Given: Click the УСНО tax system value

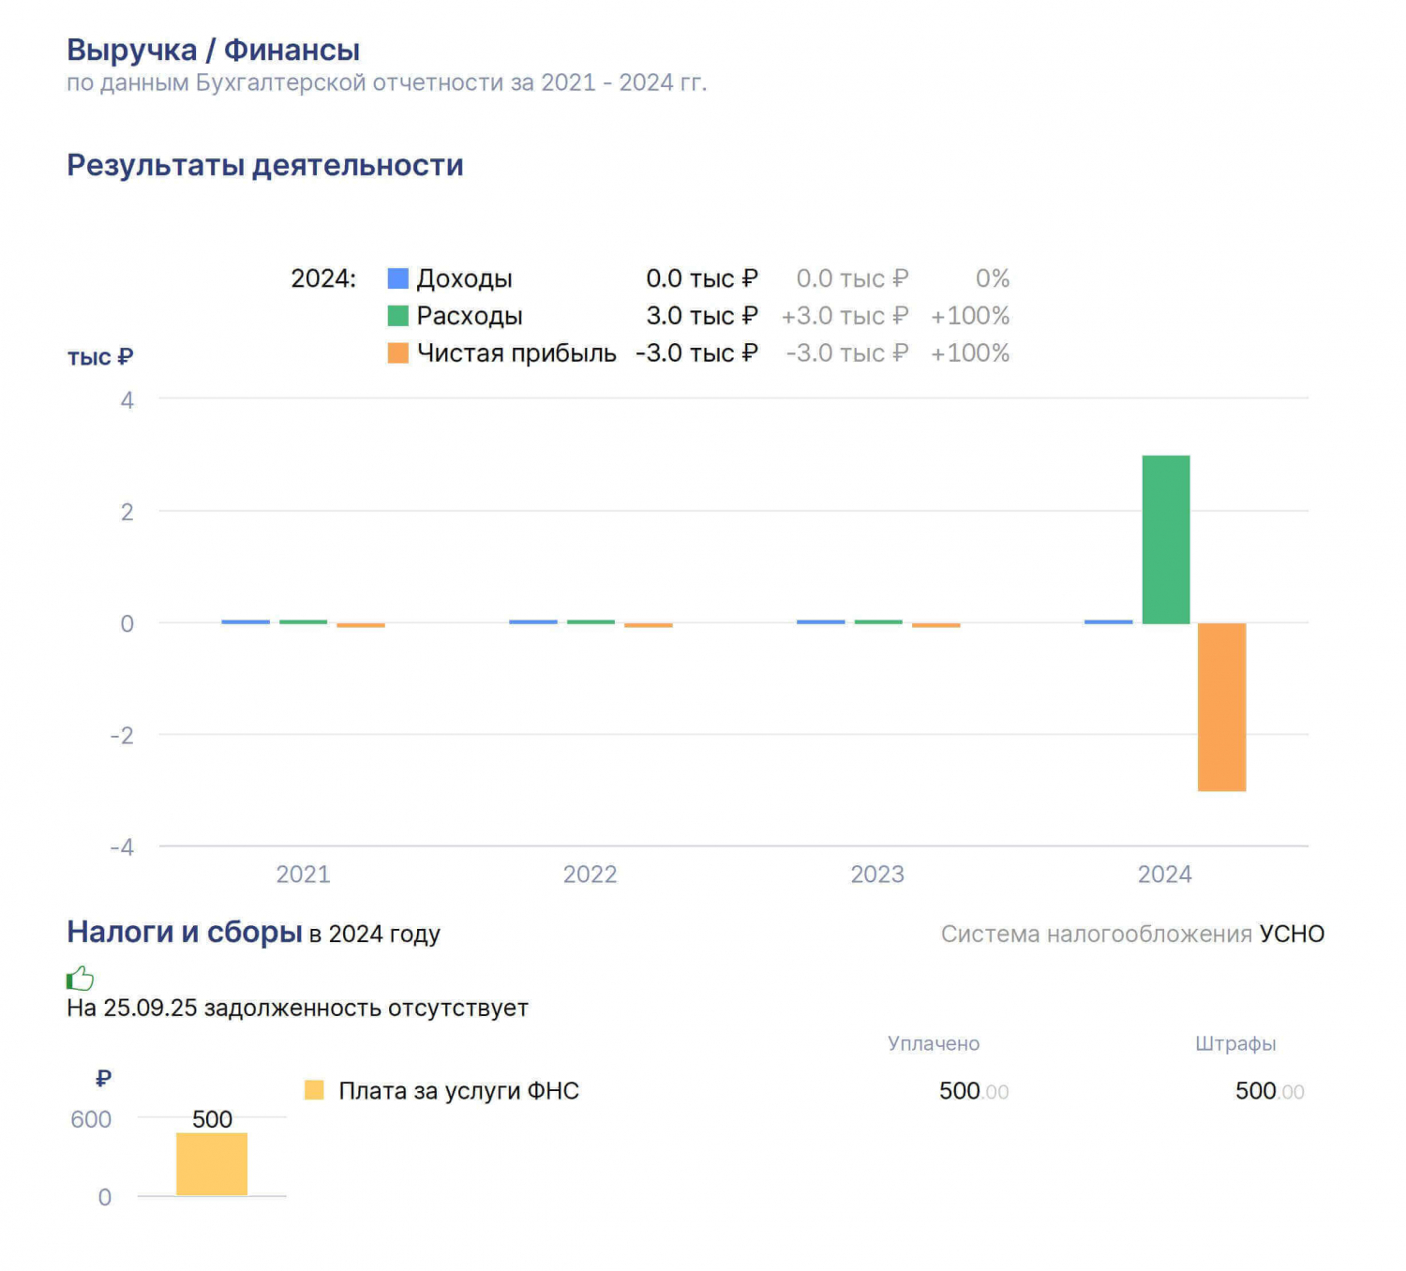Looking at the screenshot, I should click(x=1292, y=934).
